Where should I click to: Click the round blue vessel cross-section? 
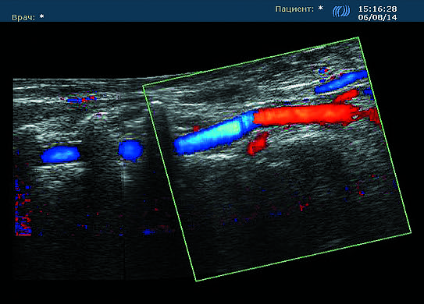click(130, 150)
